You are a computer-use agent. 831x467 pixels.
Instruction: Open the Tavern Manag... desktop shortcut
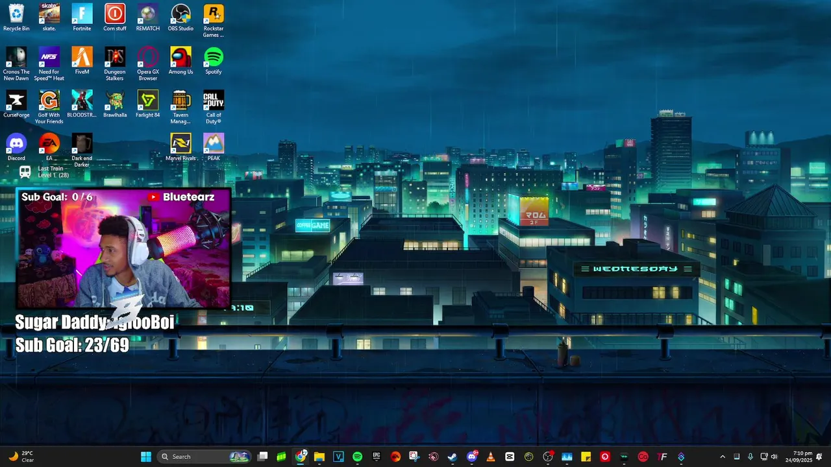point(180,107)
